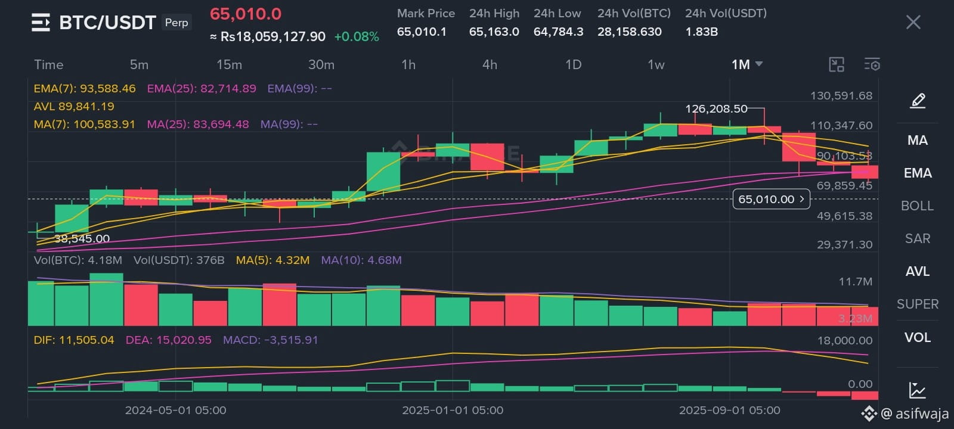Click the 49,615.38 price axis label

click(x=844, y=216)
